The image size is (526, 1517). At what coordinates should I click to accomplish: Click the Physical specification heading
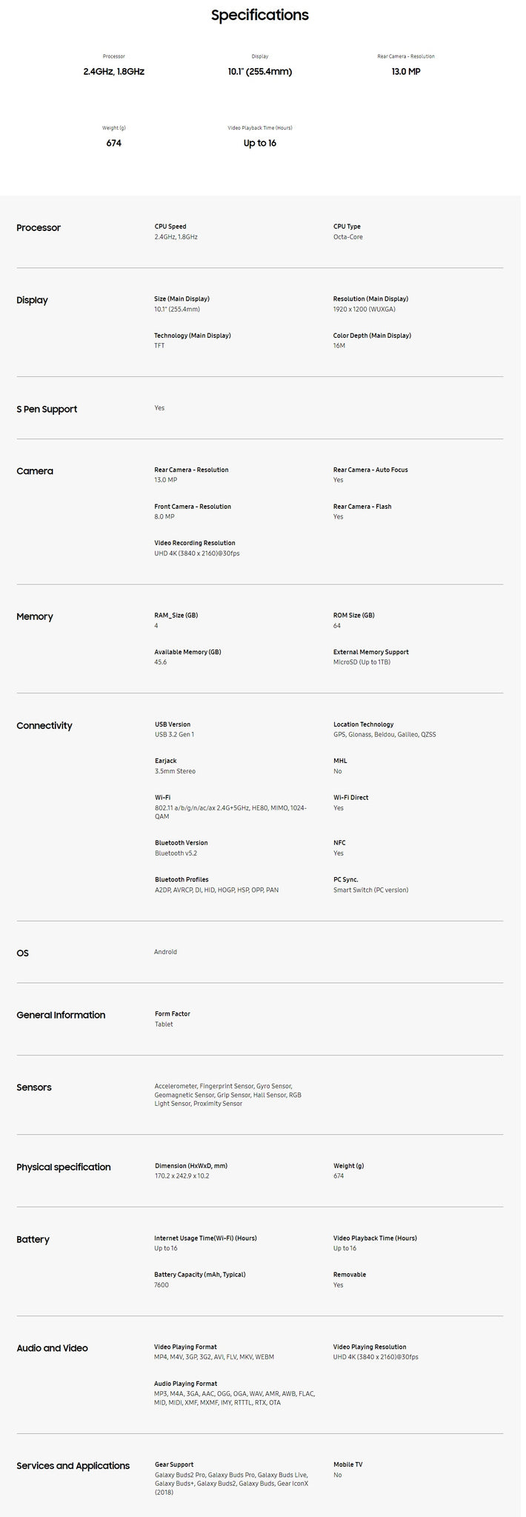(x=64, y=1167)
